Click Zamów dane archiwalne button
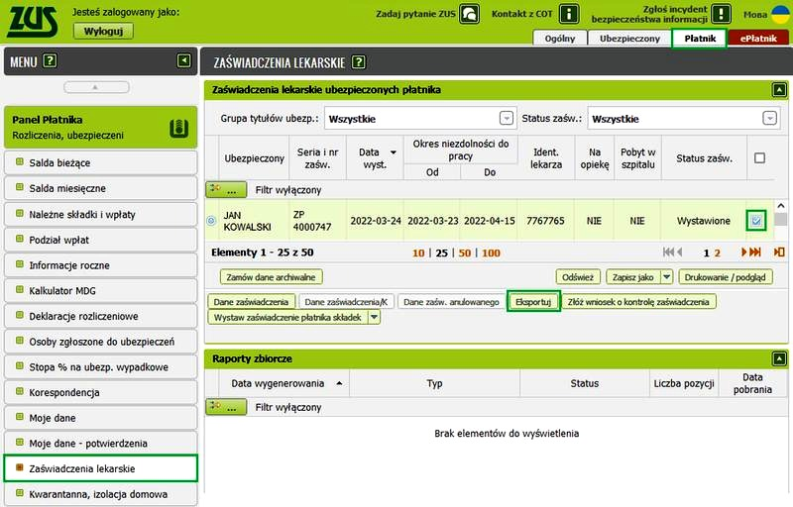This screenshot has width=793, height=507. click(271, 276)
